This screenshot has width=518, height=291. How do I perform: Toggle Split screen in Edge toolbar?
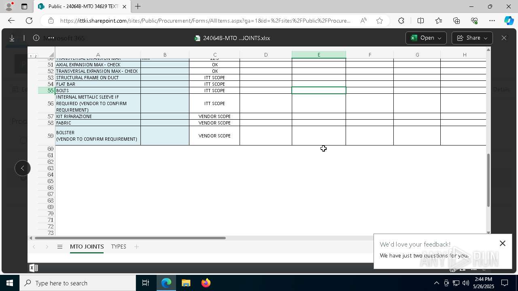pyautogui.click(x=420, y=21)
